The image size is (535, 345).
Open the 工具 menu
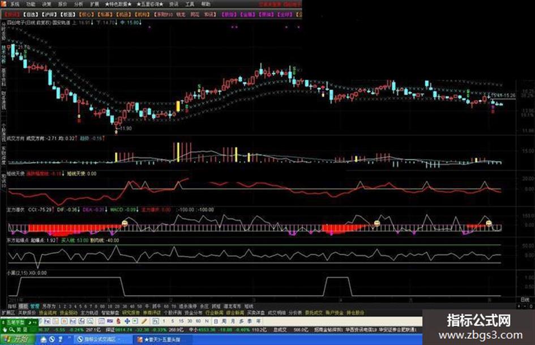point(190,4)
